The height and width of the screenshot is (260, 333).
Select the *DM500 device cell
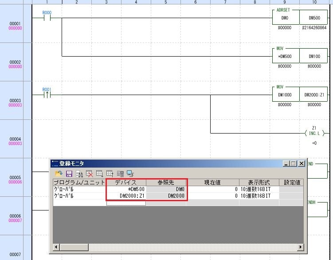pos(125,189)
